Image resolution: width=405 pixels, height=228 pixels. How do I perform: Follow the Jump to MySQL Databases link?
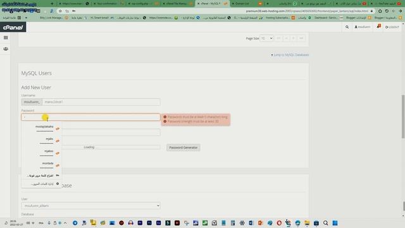[x=290, y=55]
